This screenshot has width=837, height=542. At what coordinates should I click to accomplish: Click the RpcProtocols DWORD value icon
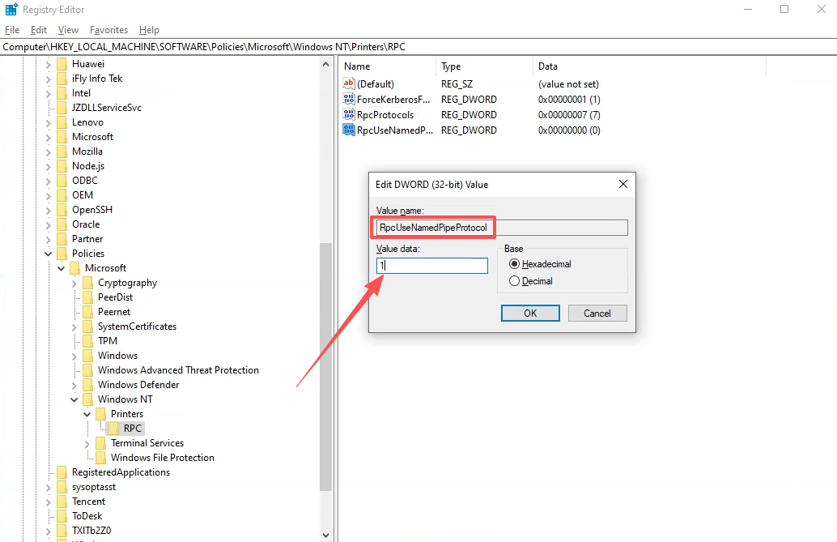349,114
